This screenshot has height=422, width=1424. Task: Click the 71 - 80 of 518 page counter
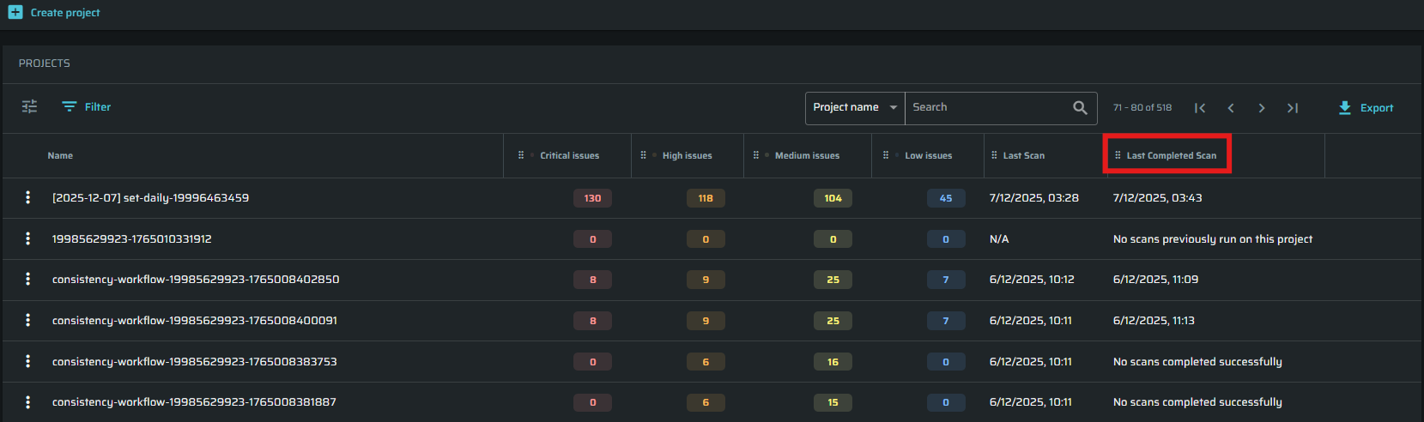point(1142,108)
